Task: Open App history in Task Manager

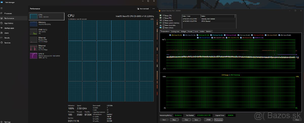Action: pos(8,23)
